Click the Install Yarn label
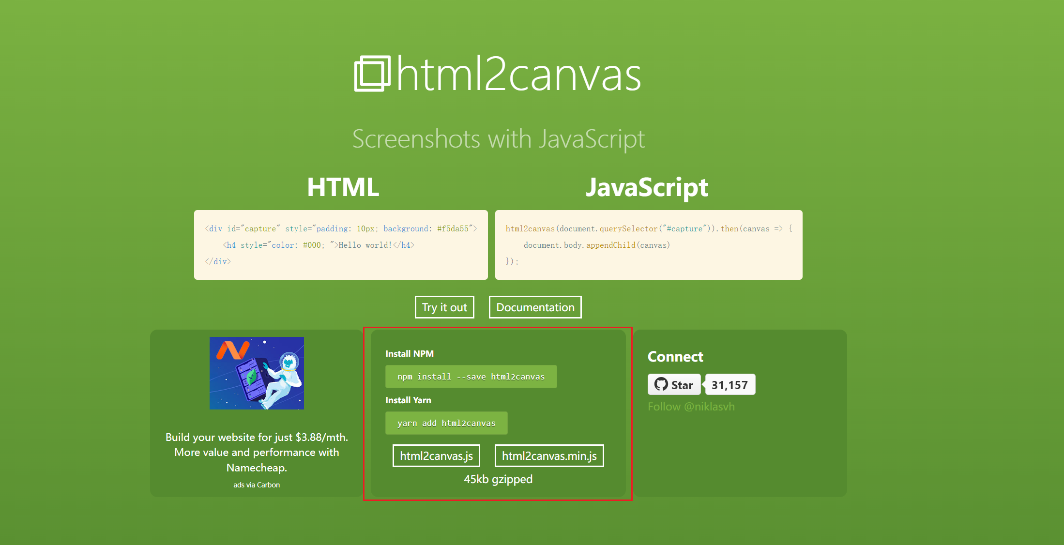This screenshot has width=1064, height=545. pos(408,400)
